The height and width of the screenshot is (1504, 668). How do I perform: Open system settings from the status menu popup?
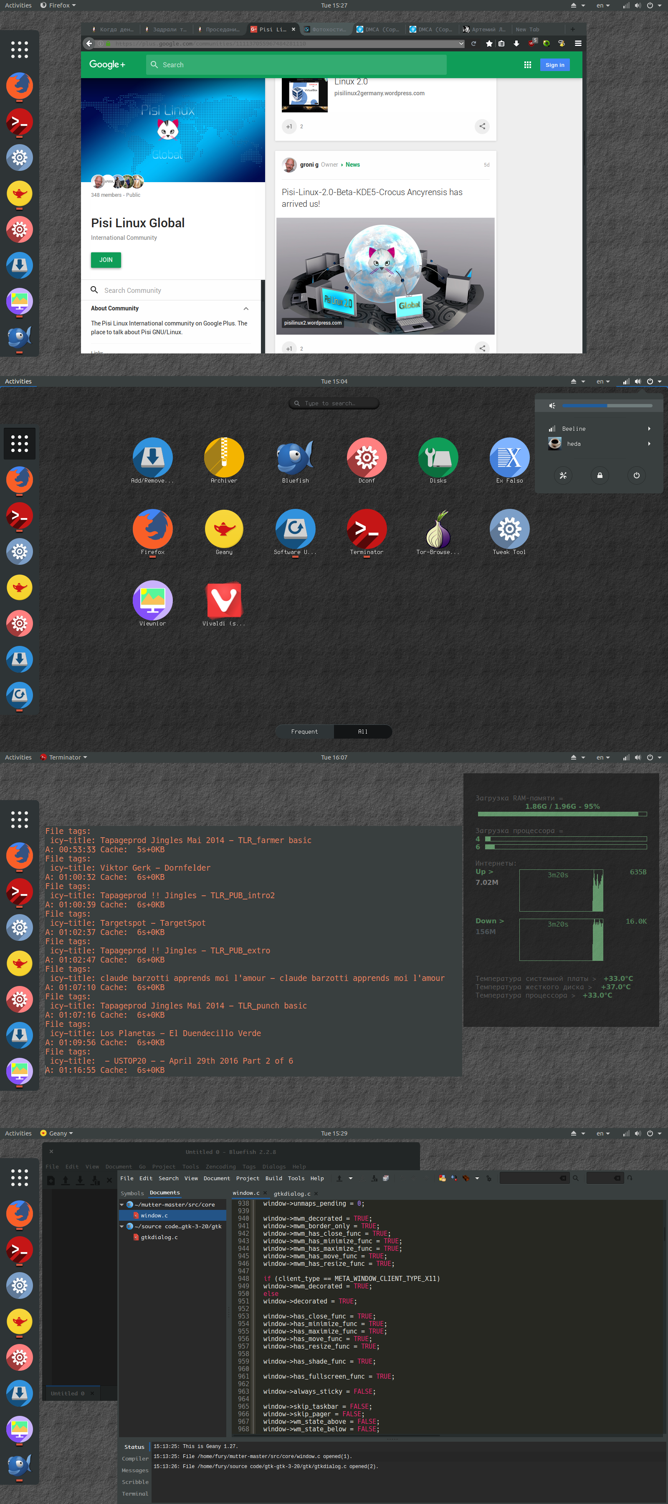[x=563, y=475]
